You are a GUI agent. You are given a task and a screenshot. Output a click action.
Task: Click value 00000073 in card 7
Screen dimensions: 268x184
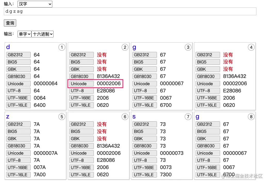(x=172, y=153)
